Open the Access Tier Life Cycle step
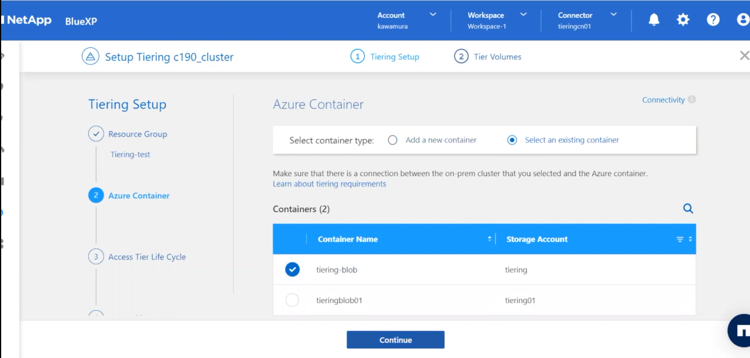 (x=147, y=257)
